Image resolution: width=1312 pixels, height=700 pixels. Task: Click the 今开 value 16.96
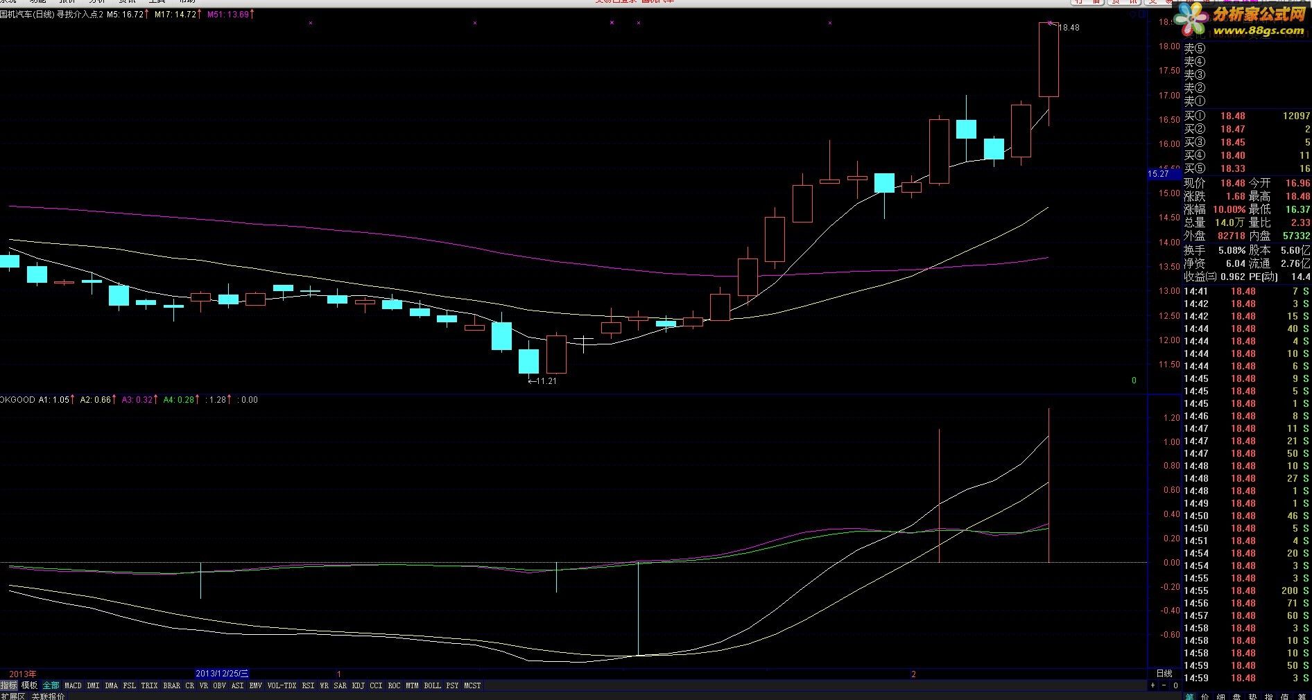tap(1297, 184)
